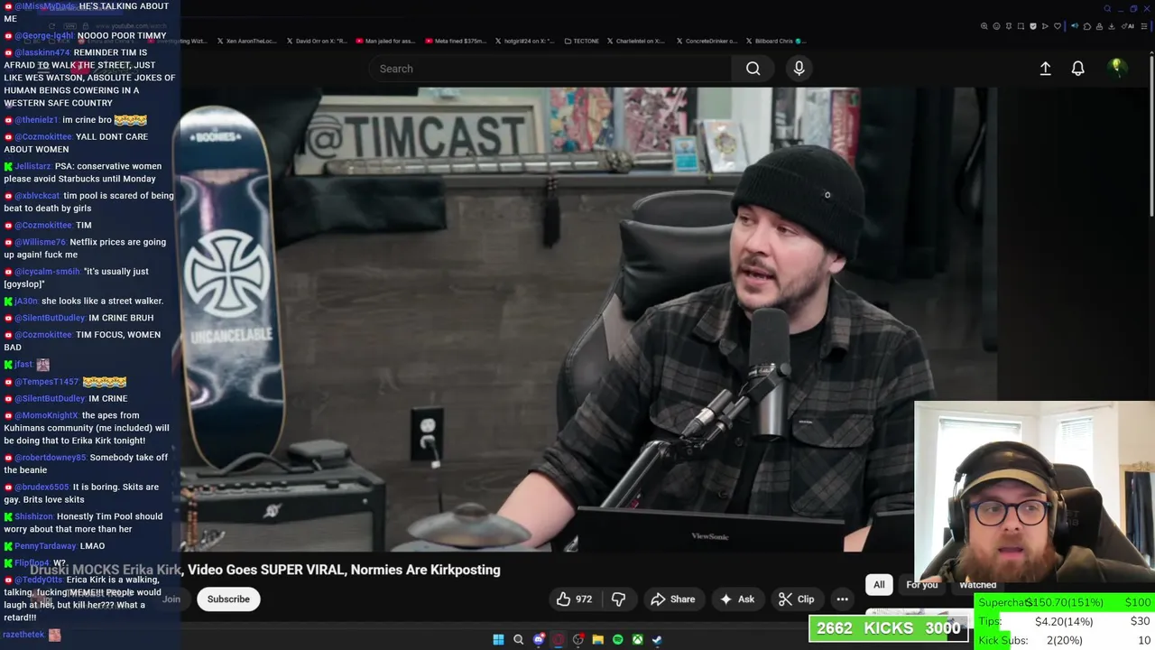Open Discord from taskbar
The width and height of the screenshot is (1155, 650).
coord(539,639)
